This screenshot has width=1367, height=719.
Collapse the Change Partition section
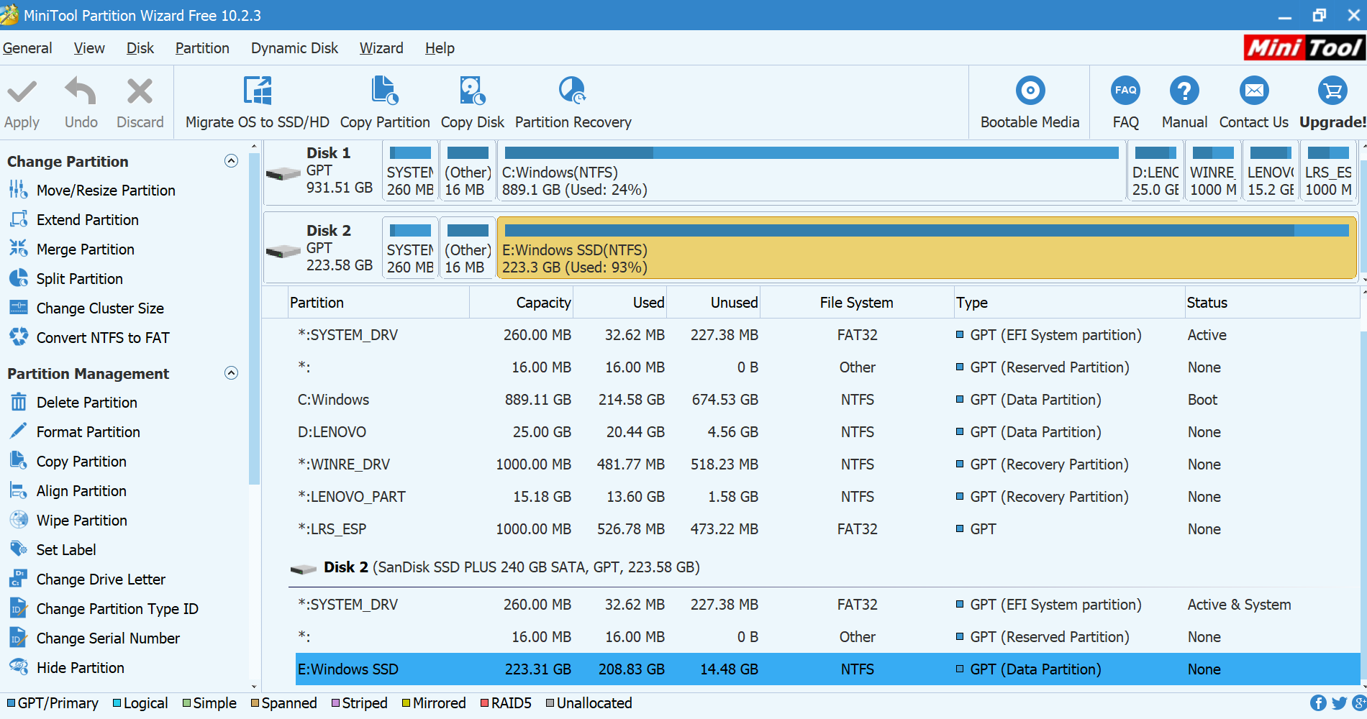pyautogui.click(x=231, y=161)
